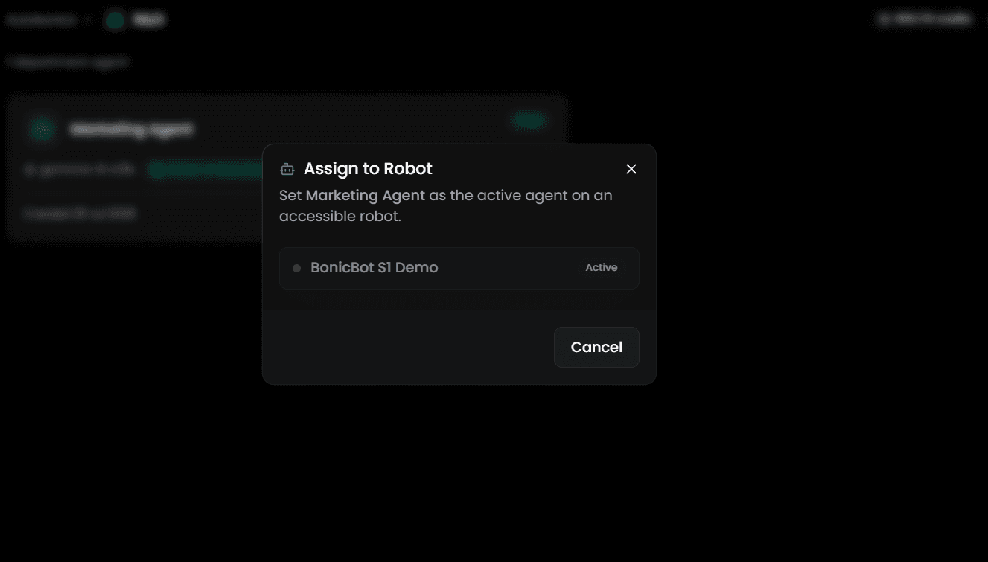Click the Active status label
This screenshot has height=562, width=988.
(602, 267)
